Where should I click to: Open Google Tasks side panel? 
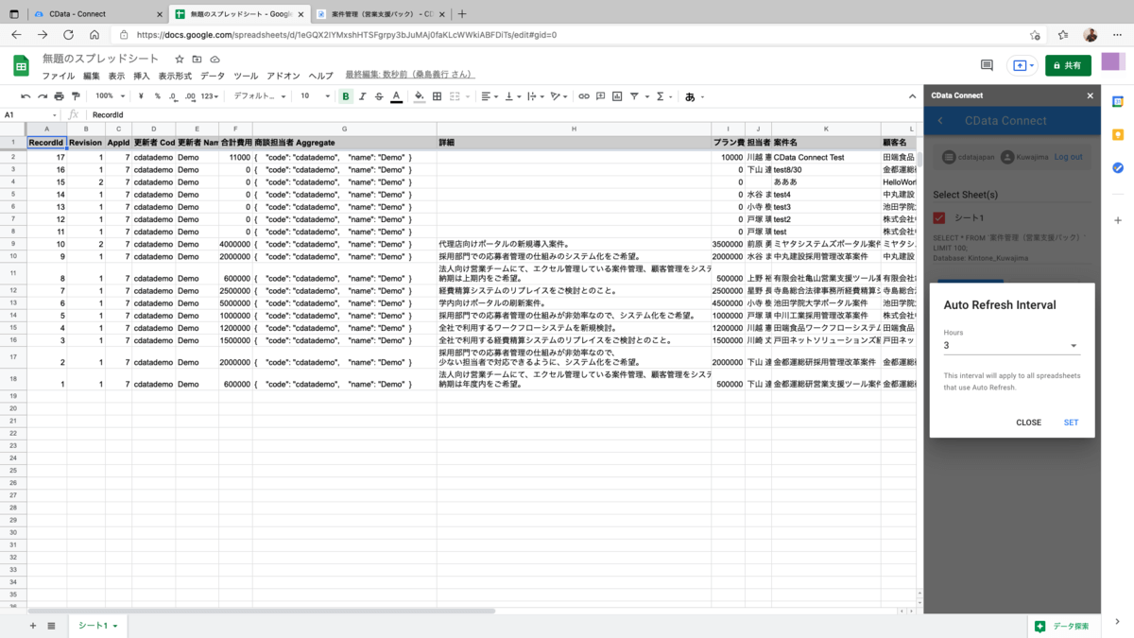tap(1118, 167)
